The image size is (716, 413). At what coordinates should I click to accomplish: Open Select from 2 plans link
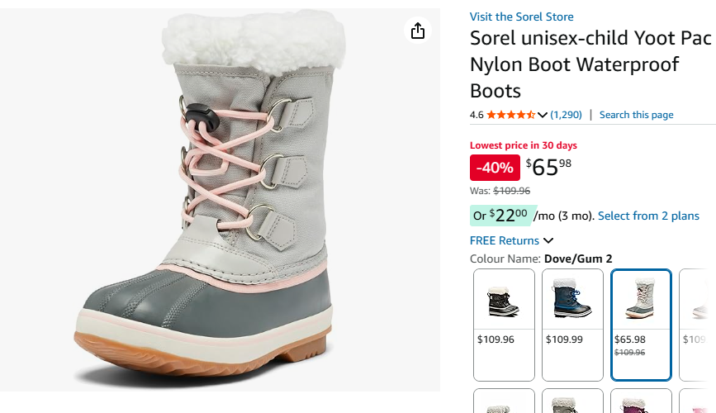pyautogui.click(x=648, y=216)
